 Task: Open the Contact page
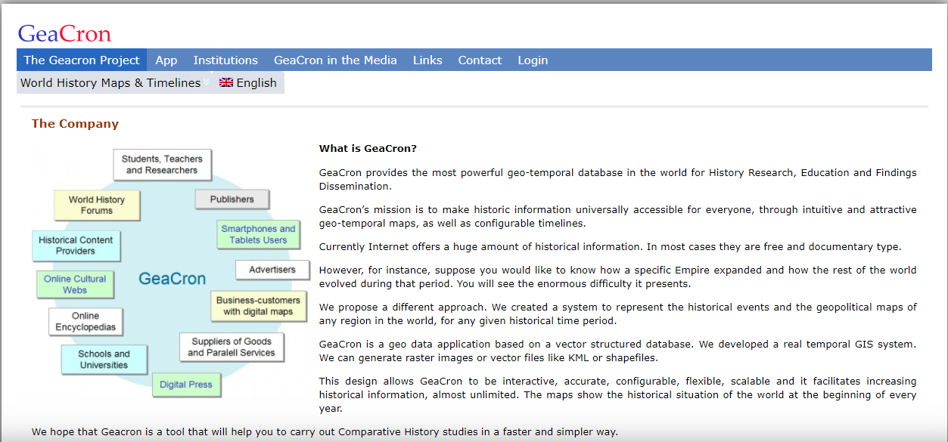click(x=480, y=60)
